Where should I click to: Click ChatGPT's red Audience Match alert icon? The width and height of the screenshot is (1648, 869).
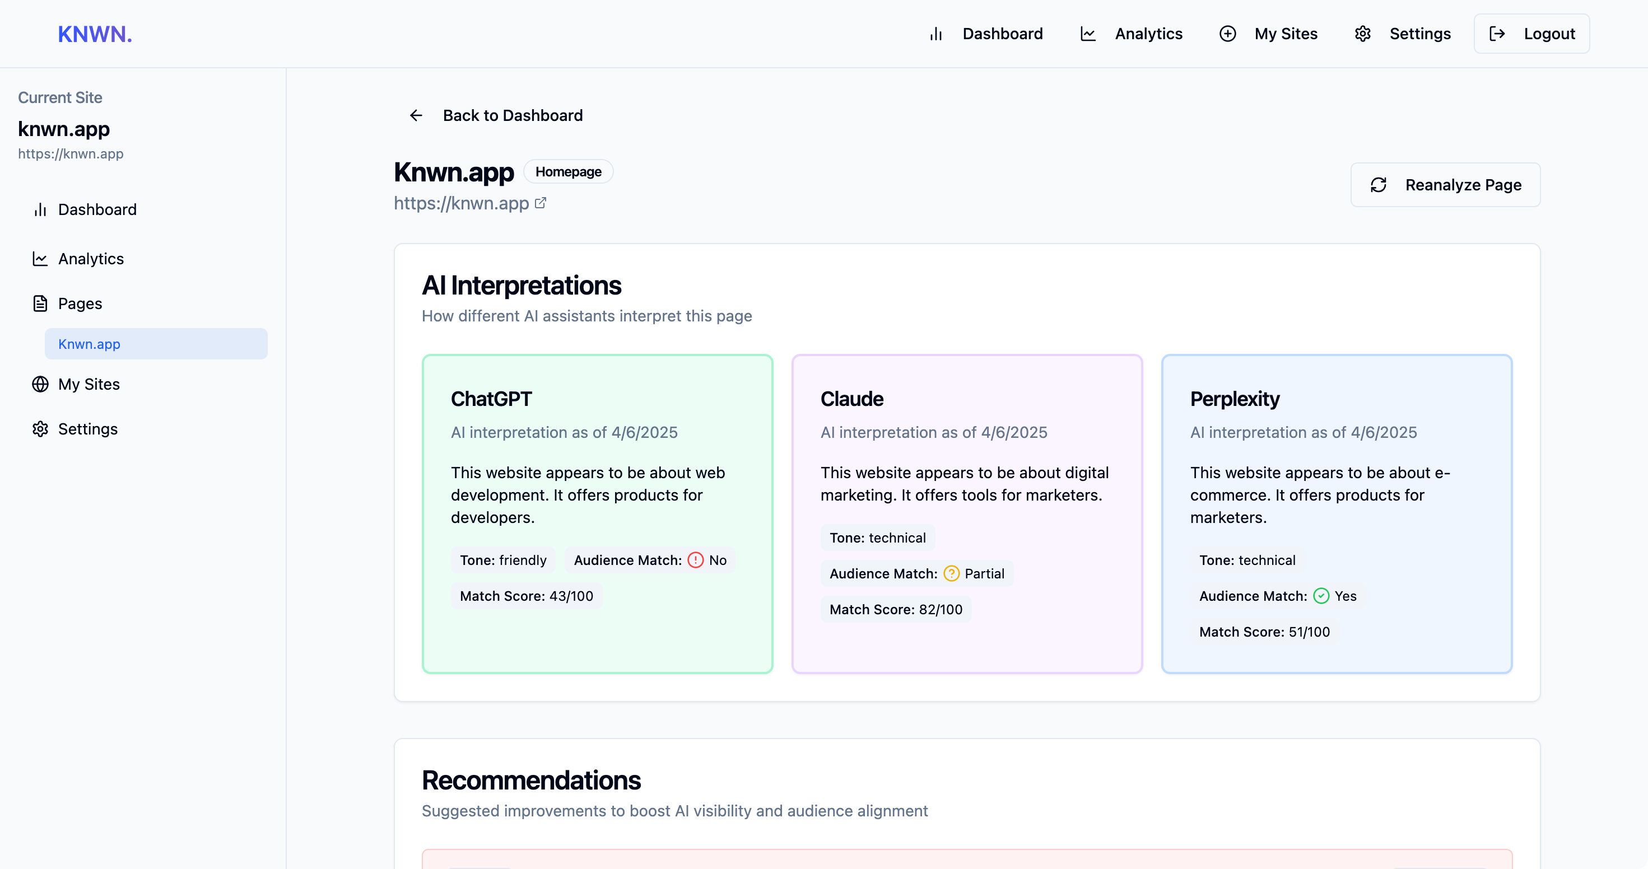pyautogui.click(x=695, y=560)
